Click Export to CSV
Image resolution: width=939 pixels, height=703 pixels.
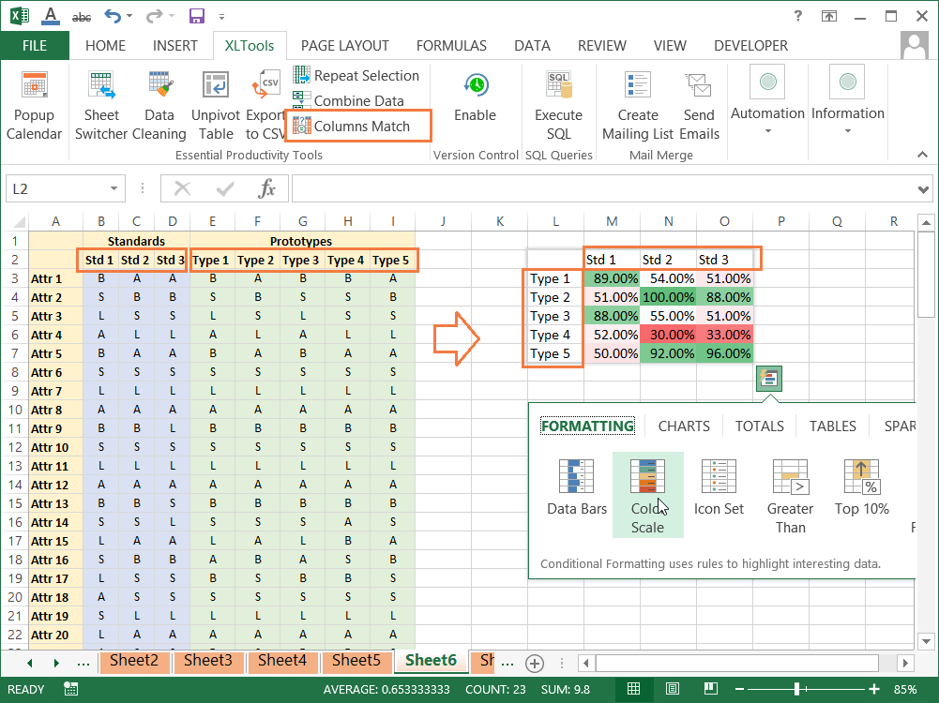265,103
